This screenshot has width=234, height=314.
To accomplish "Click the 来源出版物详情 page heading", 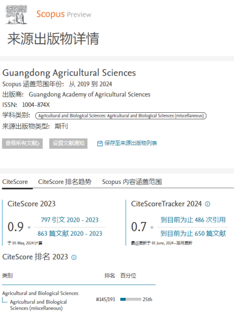I will click(x=53, y=38).
